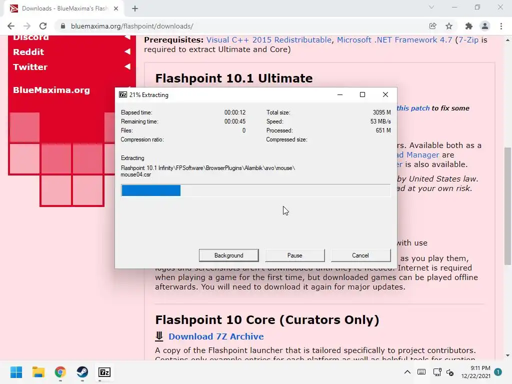Close the Downloads - BlueMaxima's Flashpoint tab
The height and width of the screenshot is (384, 512).
pos(116,8)
